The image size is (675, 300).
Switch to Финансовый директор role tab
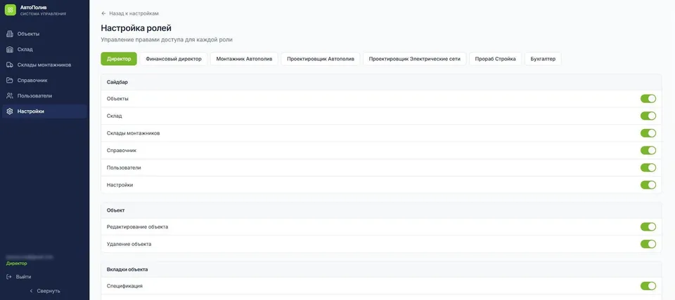tap(174, 59)
